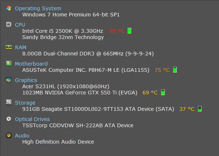
Task: Click the GPU temperature level indicator
Action: 163,93
